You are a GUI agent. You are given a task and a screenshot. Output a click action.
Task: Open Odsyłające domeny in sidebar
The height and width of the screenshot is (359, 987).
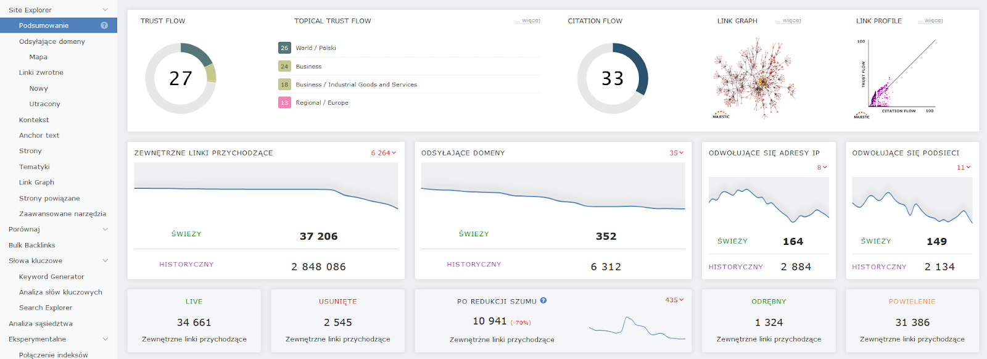coord(52,41)
